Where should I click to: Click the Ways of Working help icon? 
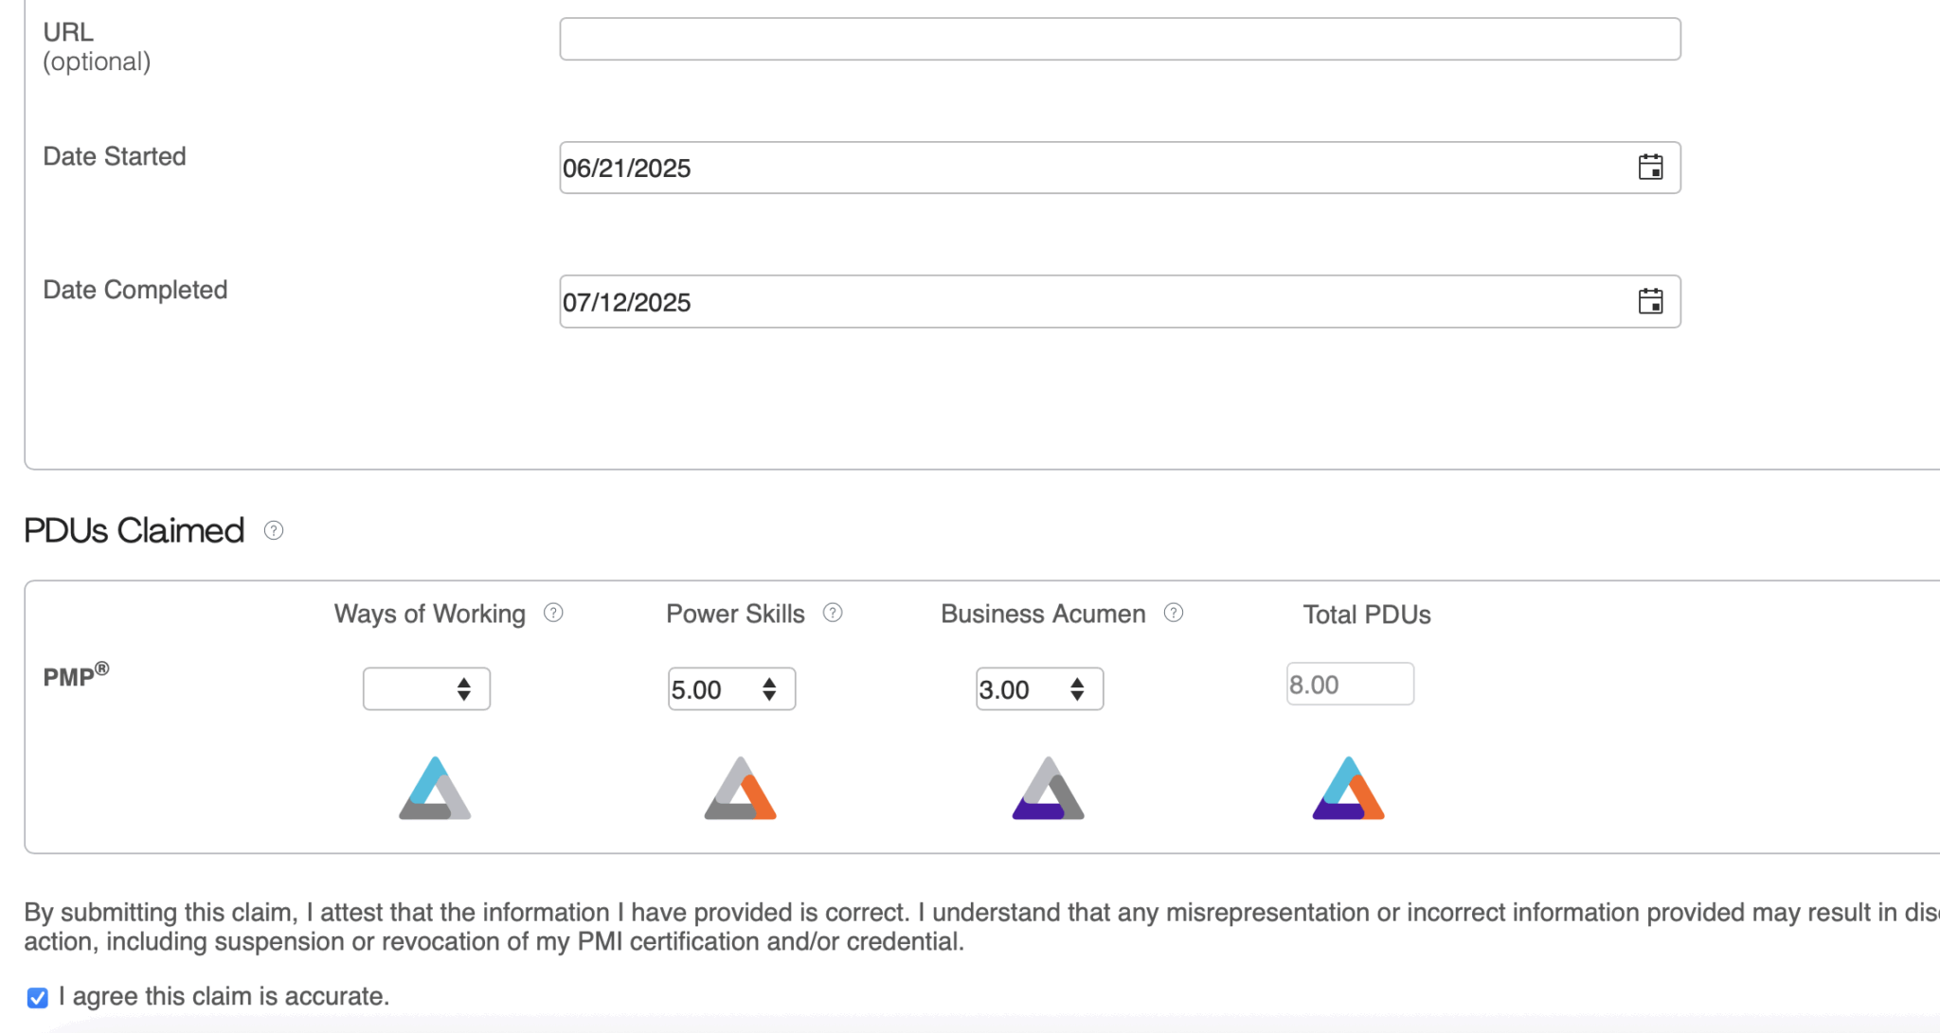tap(553, 613)
